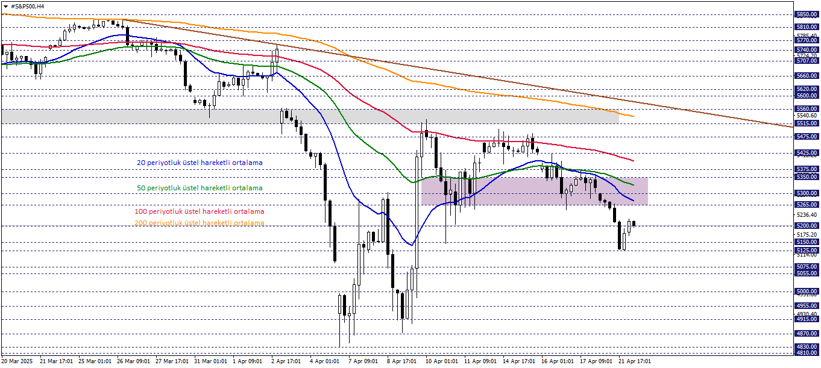Click the 11 Apr 09:01 time label
This screenshot has width=821, height=368.
pyautogui.click(x=481, y=362)
